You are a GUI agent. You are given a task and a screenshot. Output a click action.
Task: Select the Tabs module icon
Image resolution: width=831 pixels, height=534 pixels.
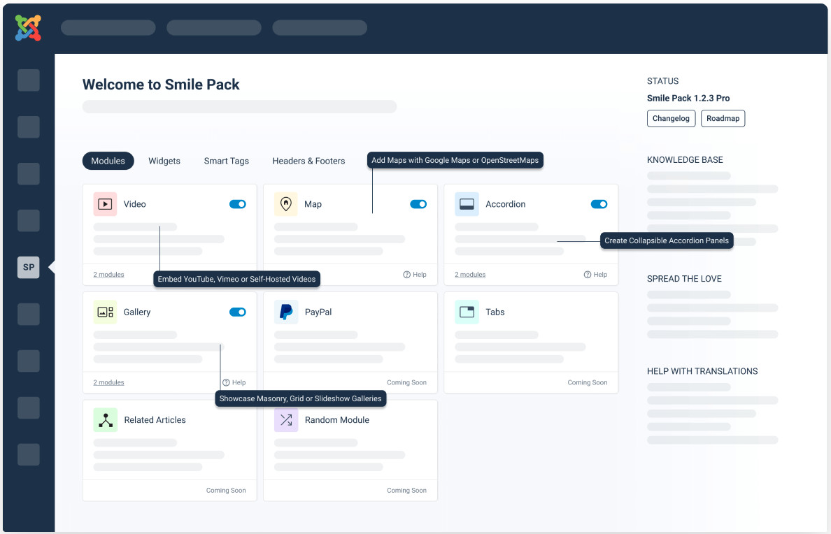pyautogui.click(x=467, y=312)
